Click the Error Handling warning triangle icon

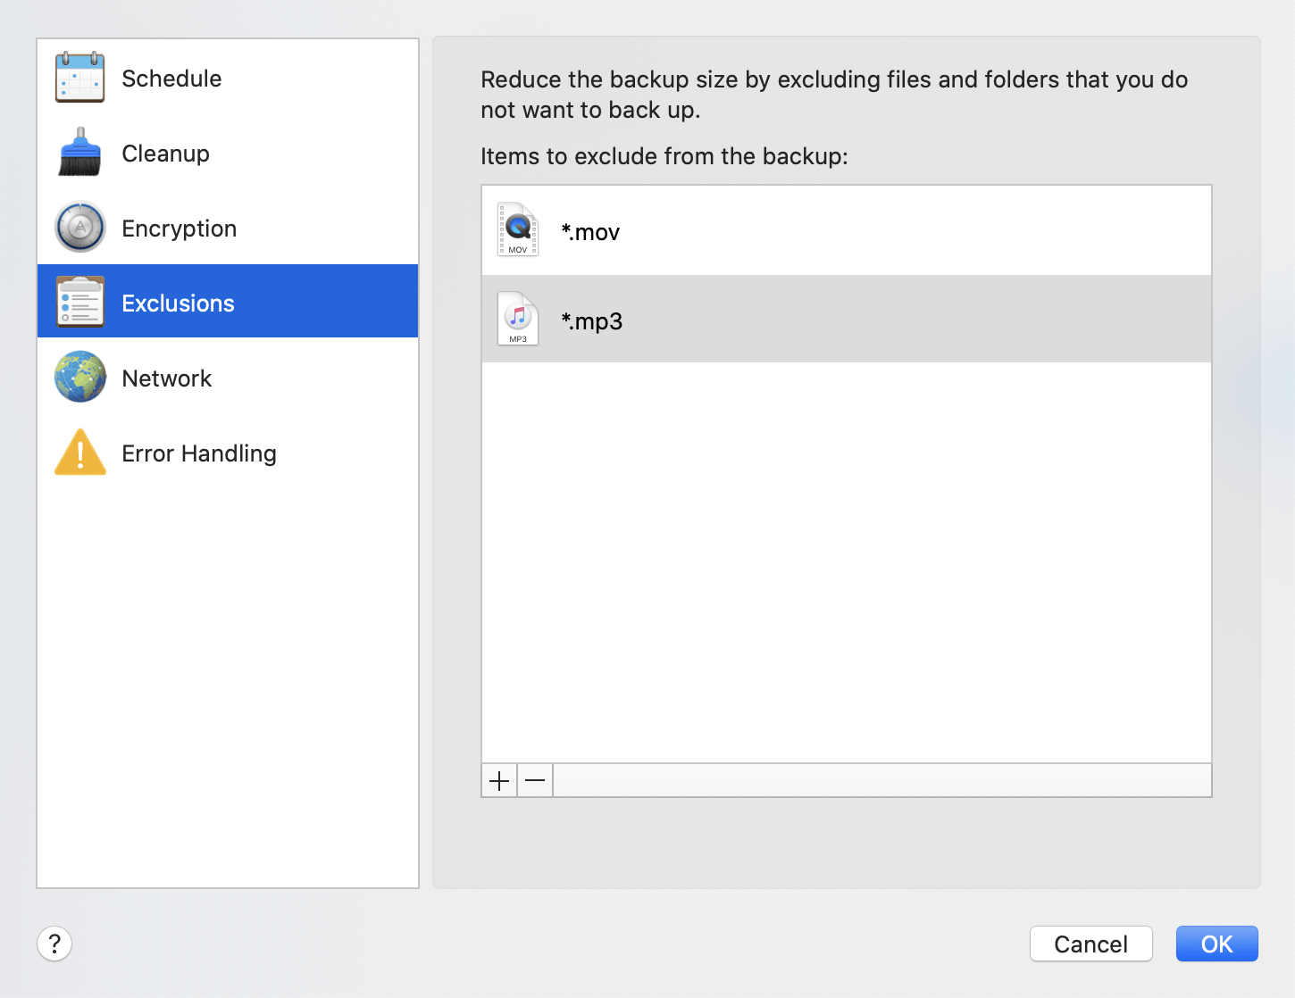(79, 453)
